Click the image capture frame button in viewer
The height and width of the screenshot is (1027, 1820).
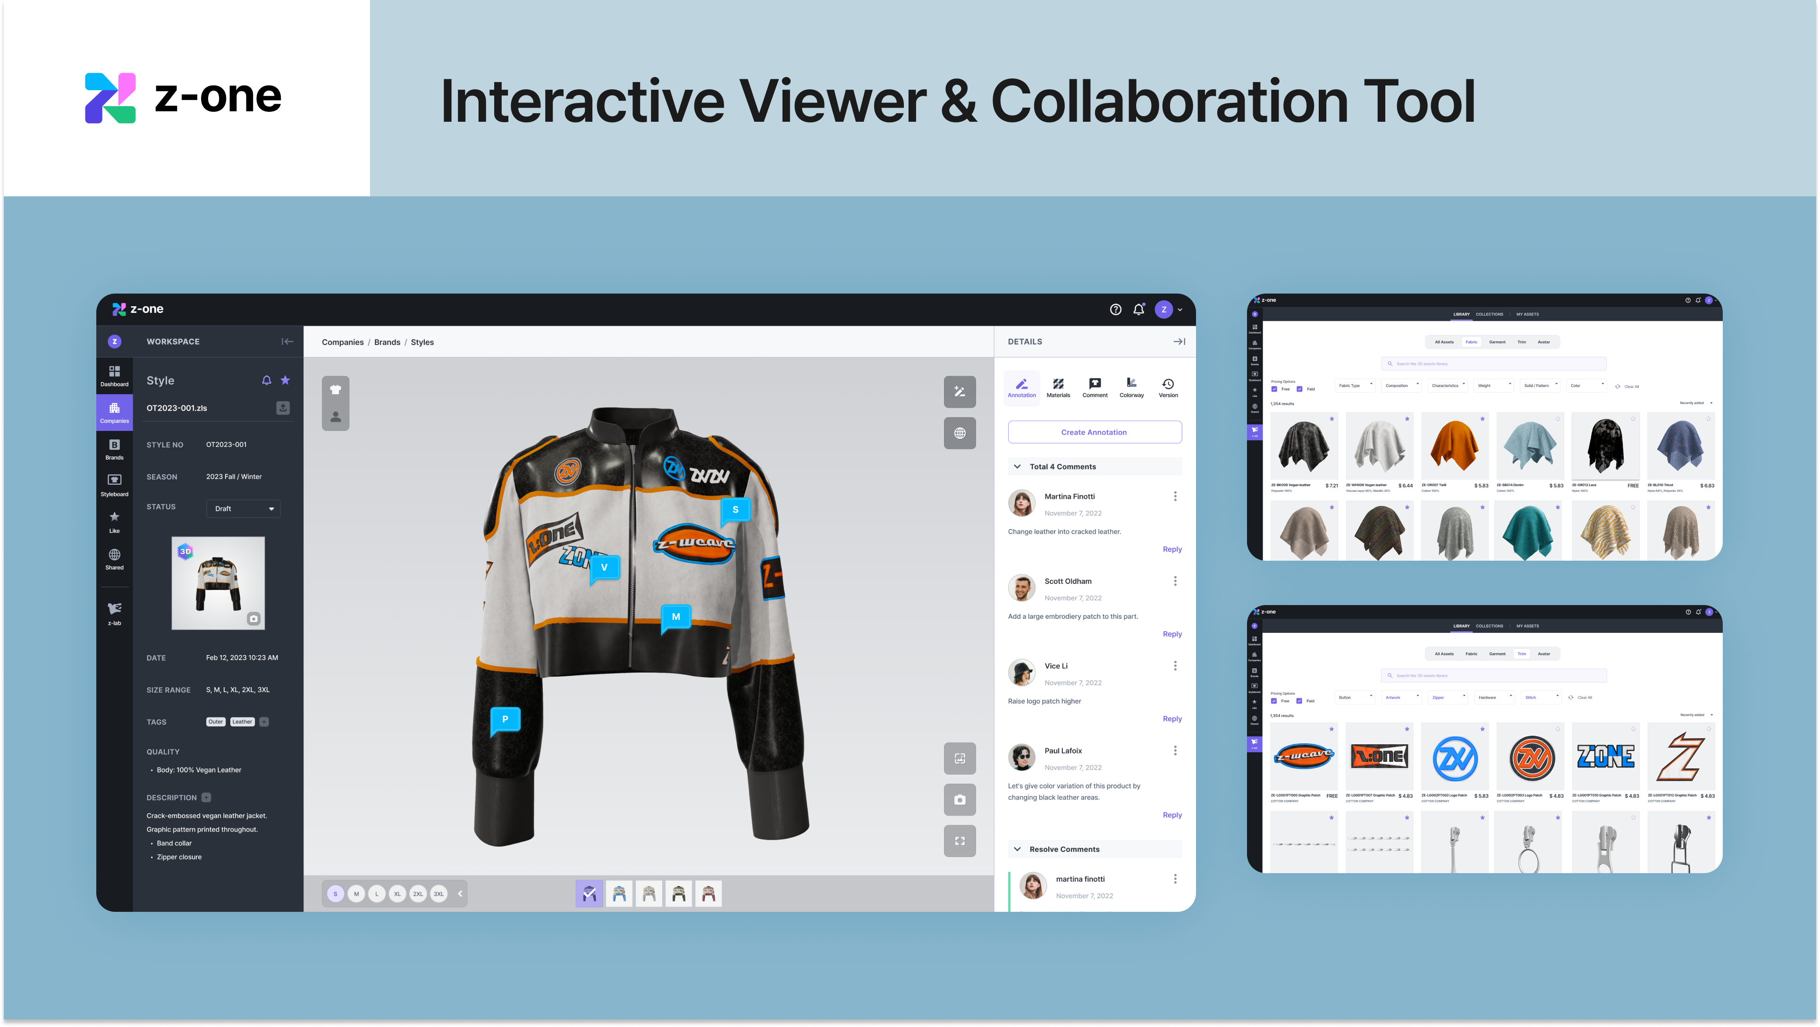pos(960,758)
